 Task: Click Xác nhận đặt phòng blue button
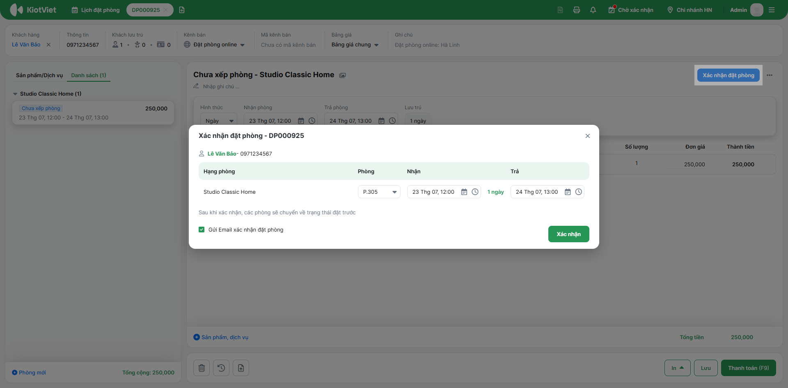(x=728, y=75)
